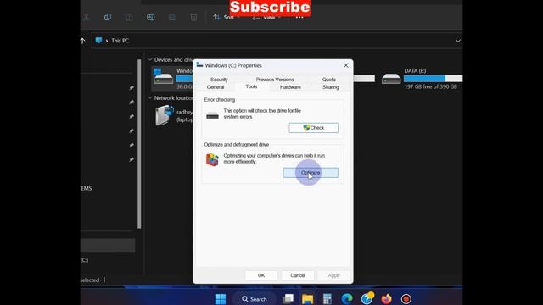Open Firefox from the taskbar
Image resolution: width=543 pixels, height=305 pixels.
click(386, 299)
